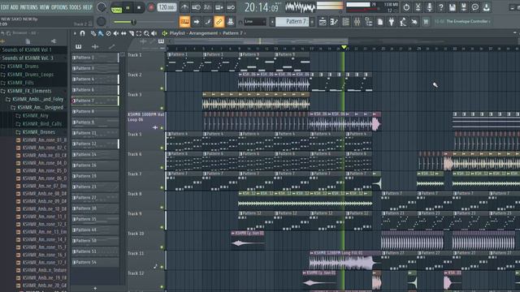Click the tempo 120.000 field
This screenshot has height=292, width=520.
click(167, 7)
